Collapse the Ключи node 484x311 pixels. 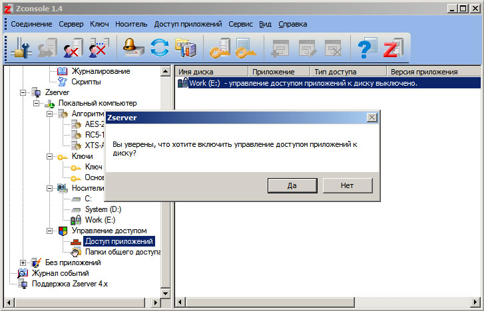pyautogui.click(x=49, y=156)
